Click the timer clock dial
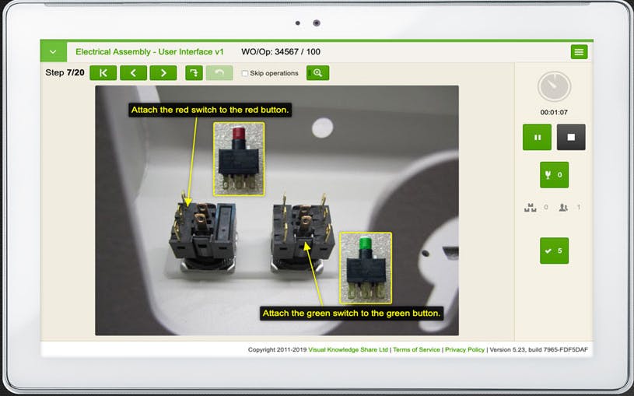The image size is (634, 396). click(554, 86)
